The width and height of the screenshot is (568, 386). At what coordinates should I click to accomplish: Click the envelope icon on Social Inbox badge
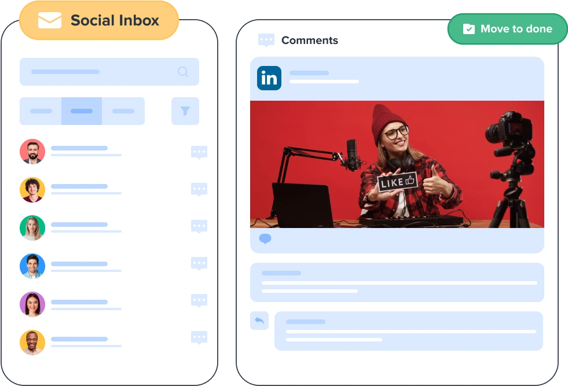click(x=49, y=20)
